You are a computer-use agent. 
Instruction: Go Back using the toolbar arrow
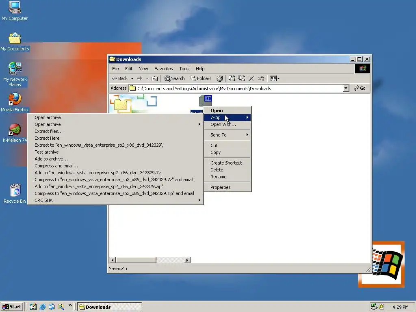[120, 78]
